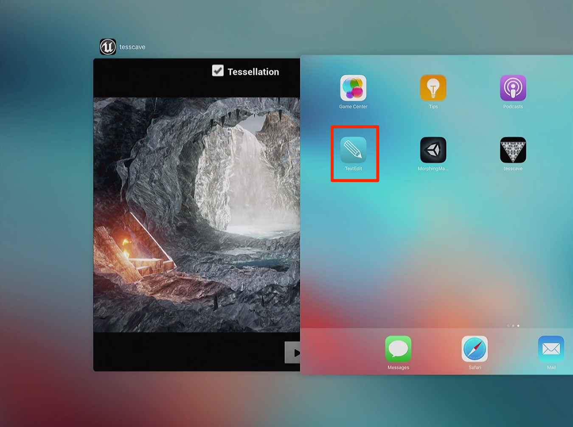Open Mail from the dock
The width and height of the screenshot is (573, 427).
coord(551,349)
